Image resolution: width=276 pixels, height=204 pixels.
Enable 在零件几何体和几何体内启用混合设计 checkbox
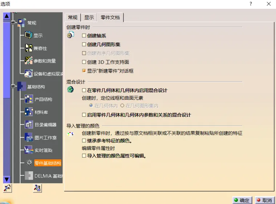(x=84, y=90)
